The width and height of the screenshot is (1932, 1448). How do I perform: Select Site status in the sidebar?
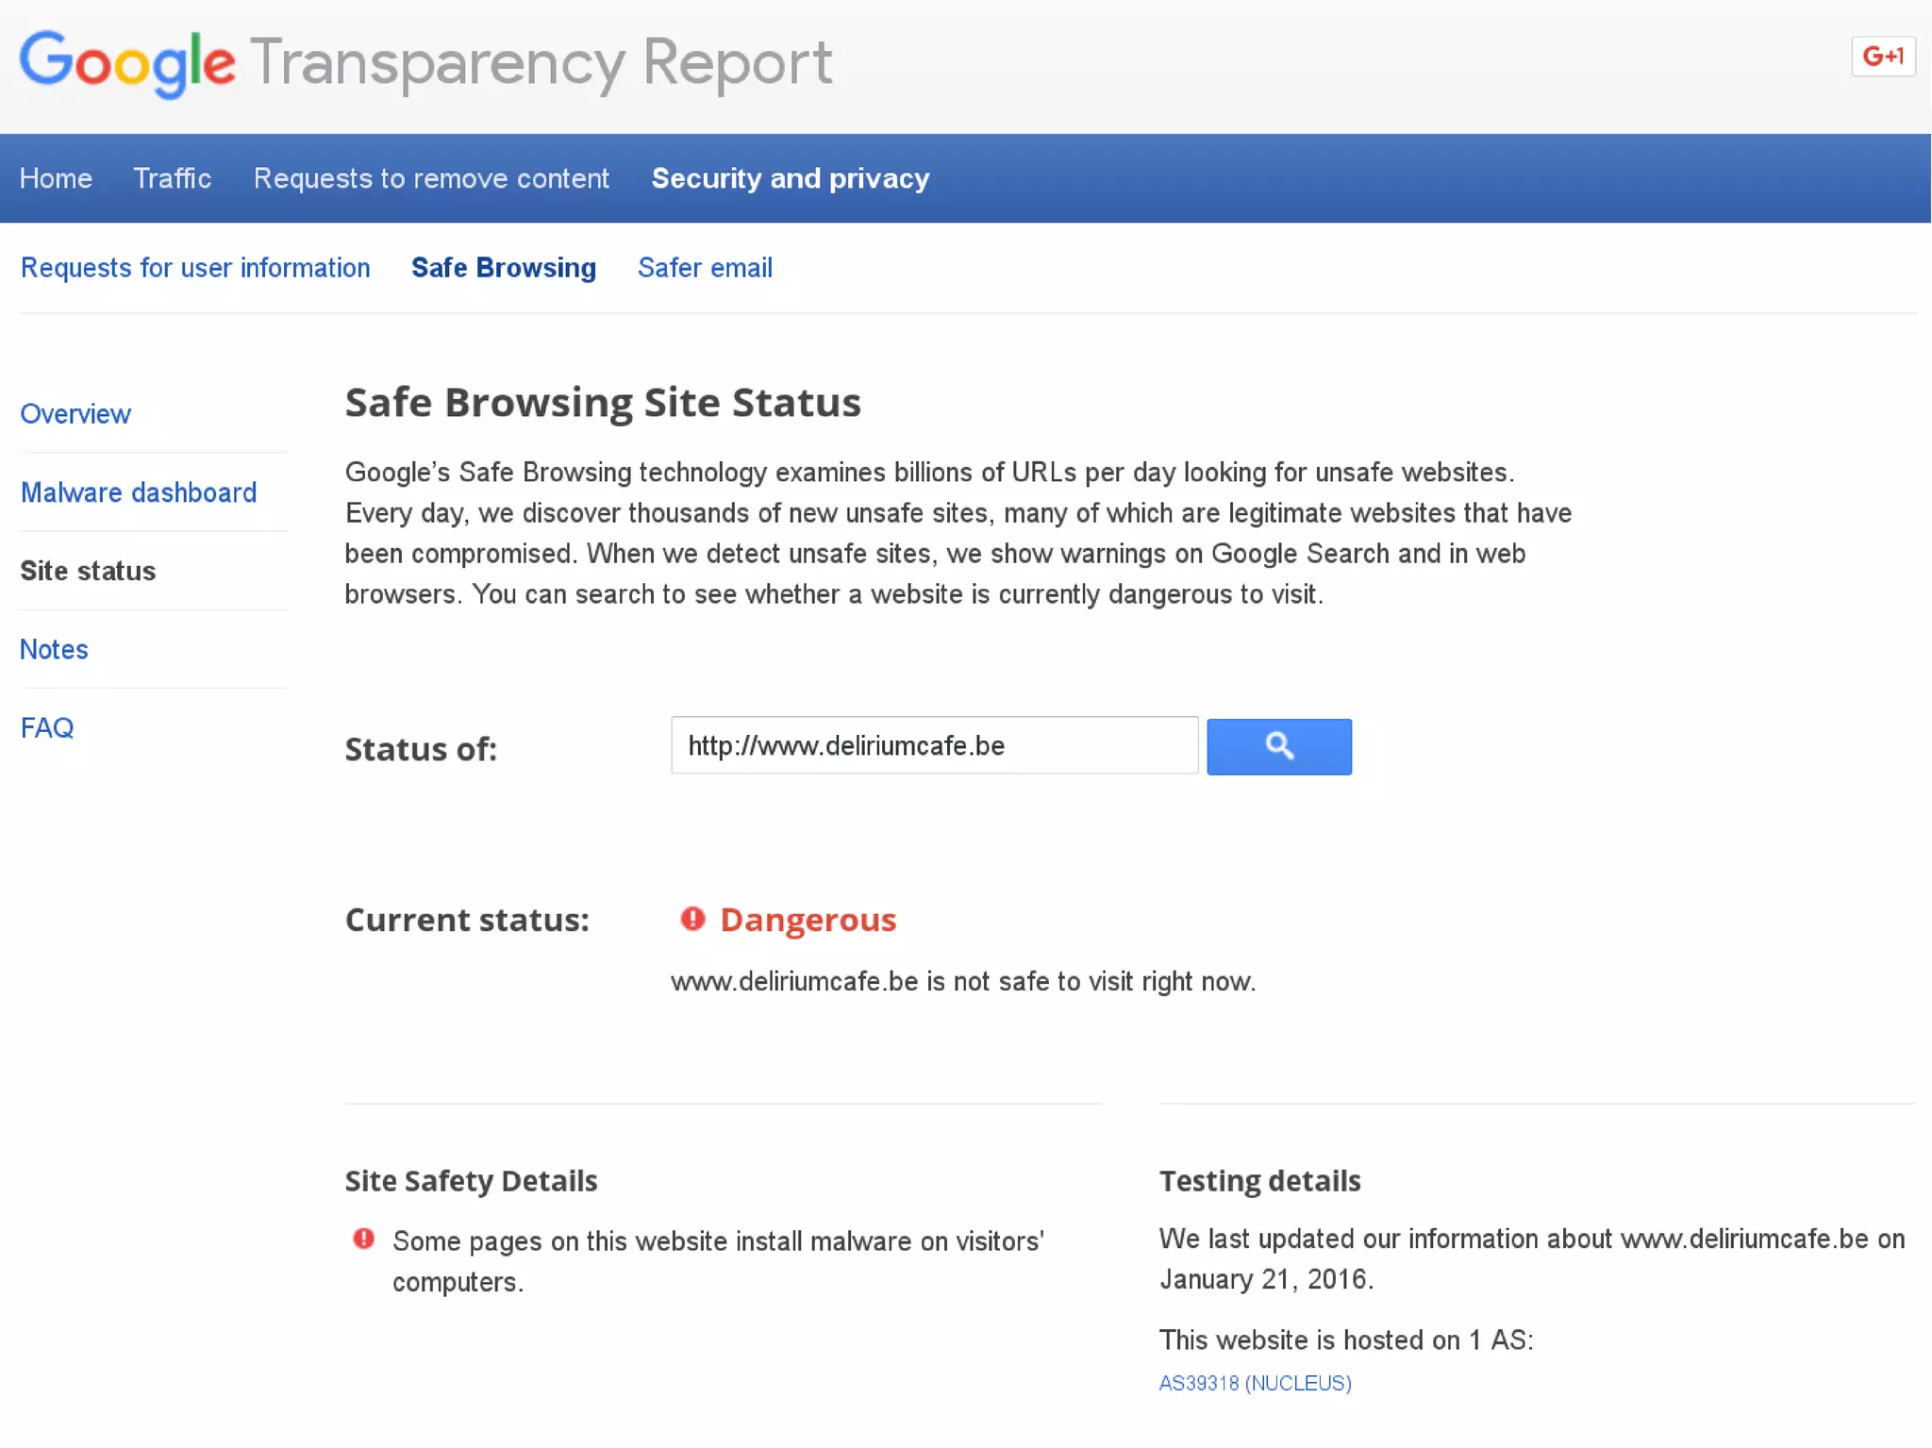point(88,571)
